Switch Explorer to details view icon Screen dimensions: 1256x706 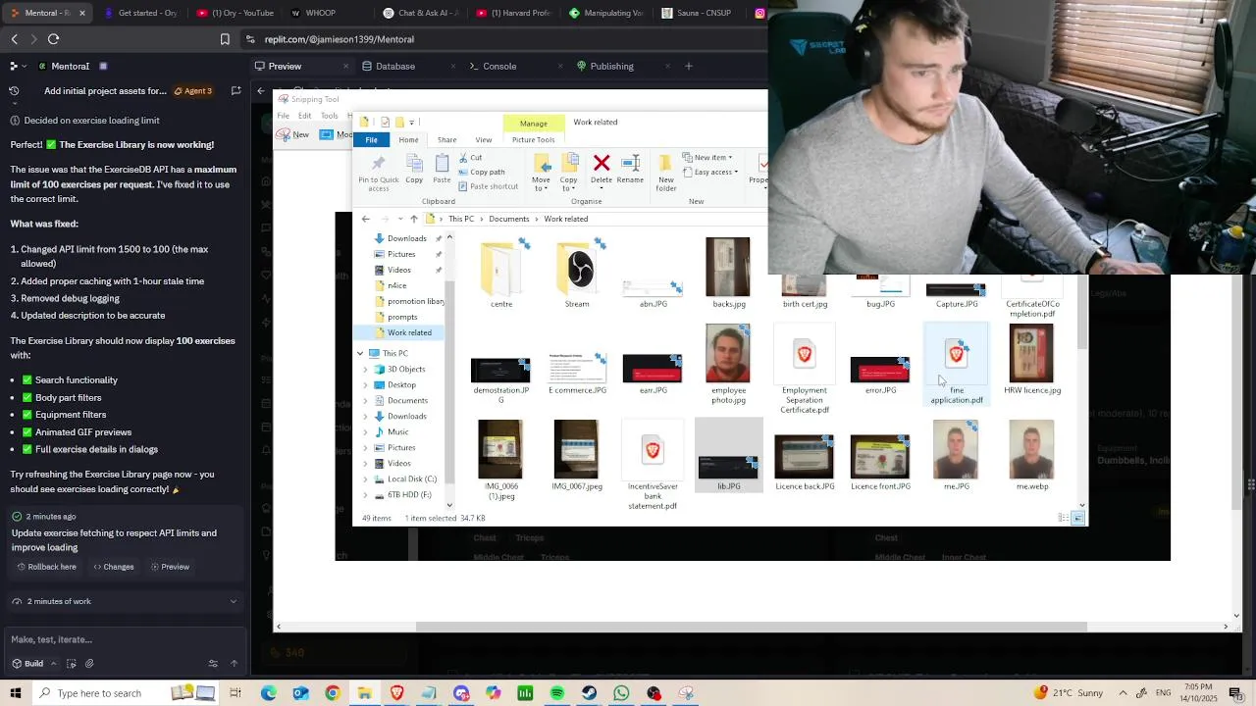[x=1064, y=518]
